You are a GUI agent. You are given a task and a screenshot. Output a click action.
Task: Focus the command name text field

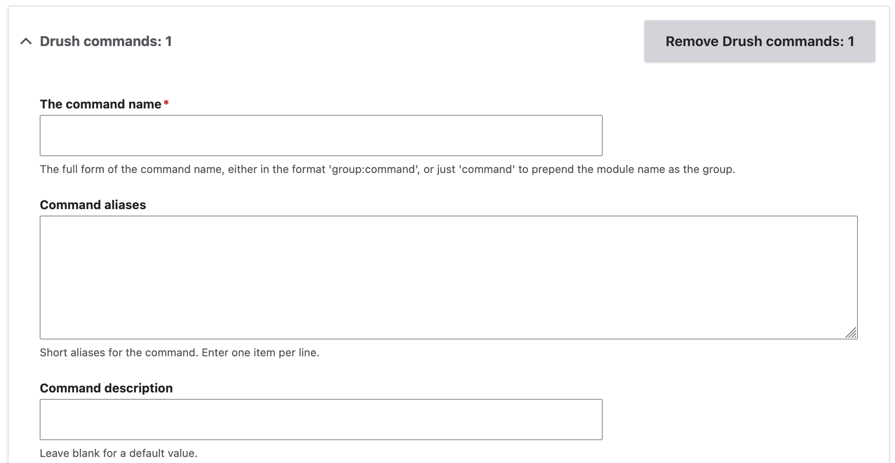[321, 136]
